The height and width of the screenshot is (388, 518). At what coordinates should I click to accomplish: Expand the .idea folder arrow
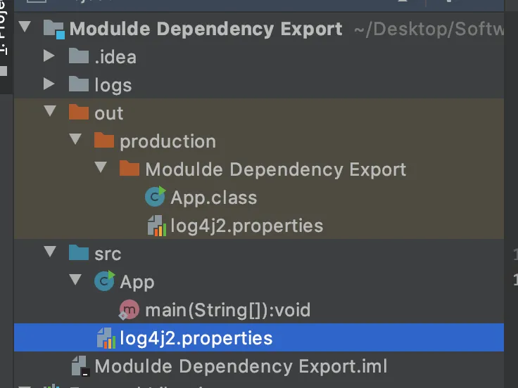click(x=49, y=57)
